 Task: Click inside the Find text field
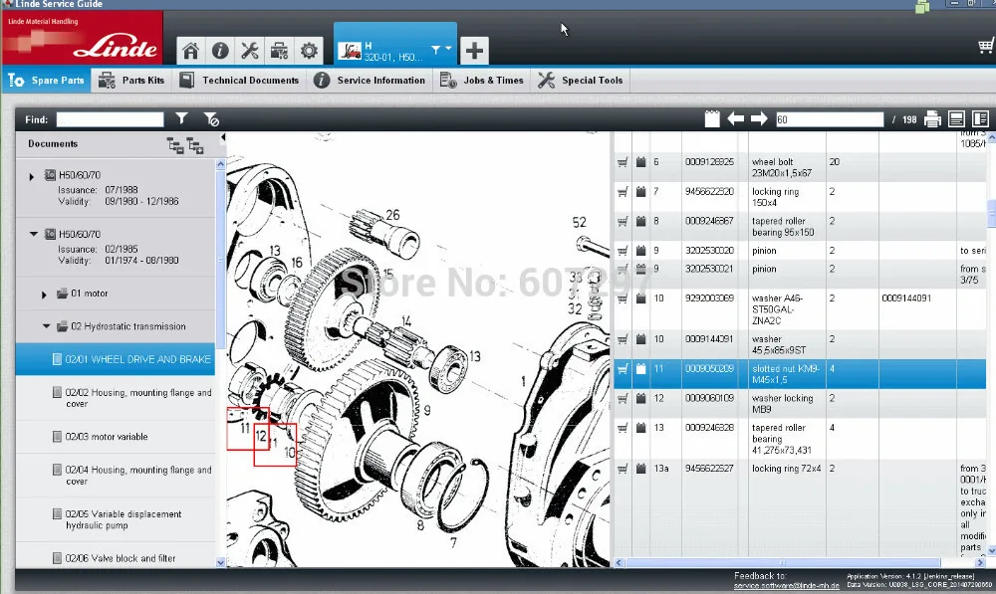coord(110,119)
